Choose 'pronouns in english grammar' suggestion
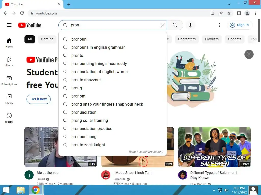The image size is (261, 195). (113, 47)
